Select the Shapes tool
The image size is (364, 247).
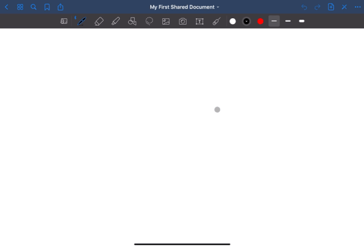point(132,21)
